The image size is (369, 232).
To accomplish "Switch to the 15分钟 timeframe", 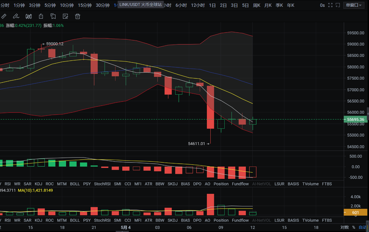I will point(85,5).
